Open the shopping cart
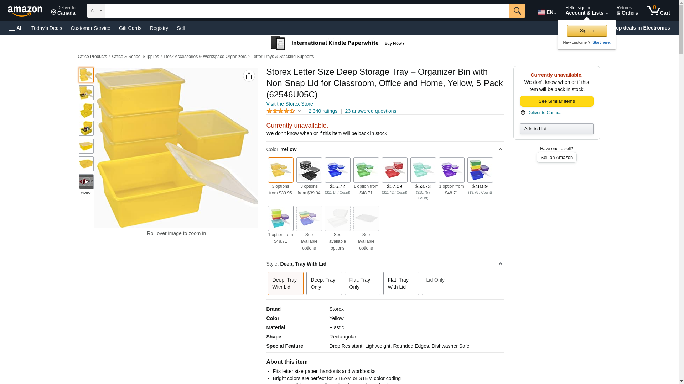684x384 pixels. (x=658, y=11)
